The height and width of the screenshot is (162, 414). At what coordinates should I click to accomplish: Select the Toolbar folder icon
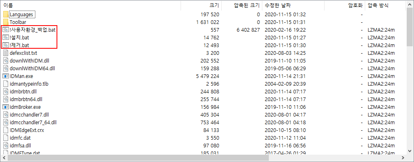coord(6,22)
